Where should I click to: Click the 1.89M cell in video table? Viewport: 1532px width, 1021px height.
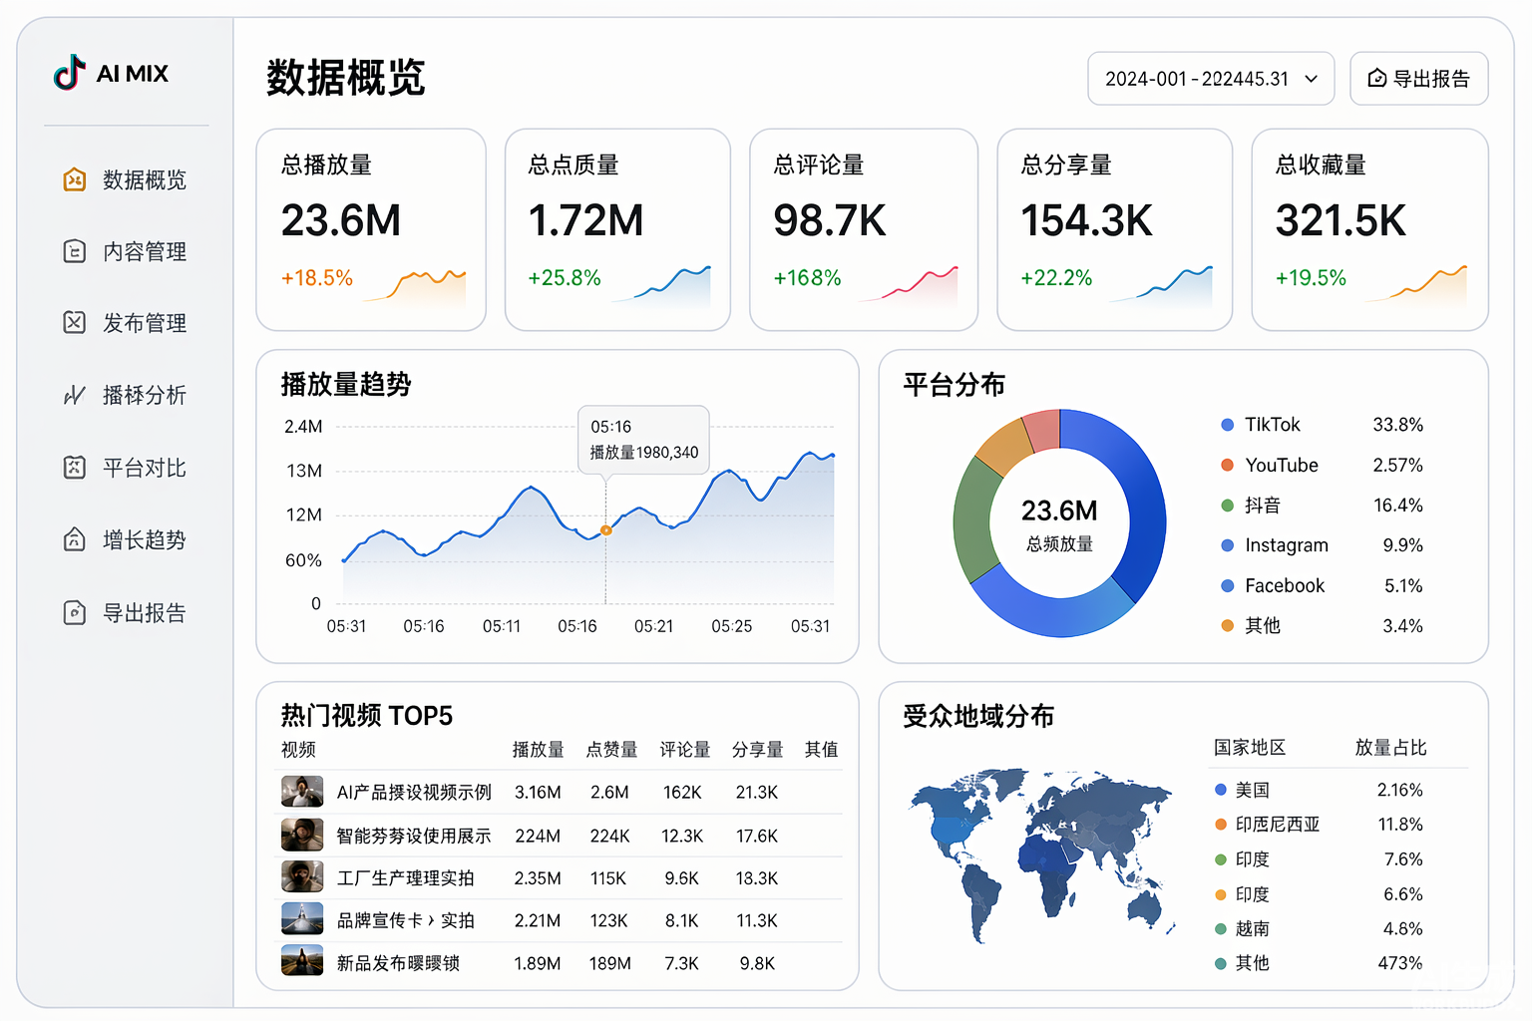(x=538, y=963)
